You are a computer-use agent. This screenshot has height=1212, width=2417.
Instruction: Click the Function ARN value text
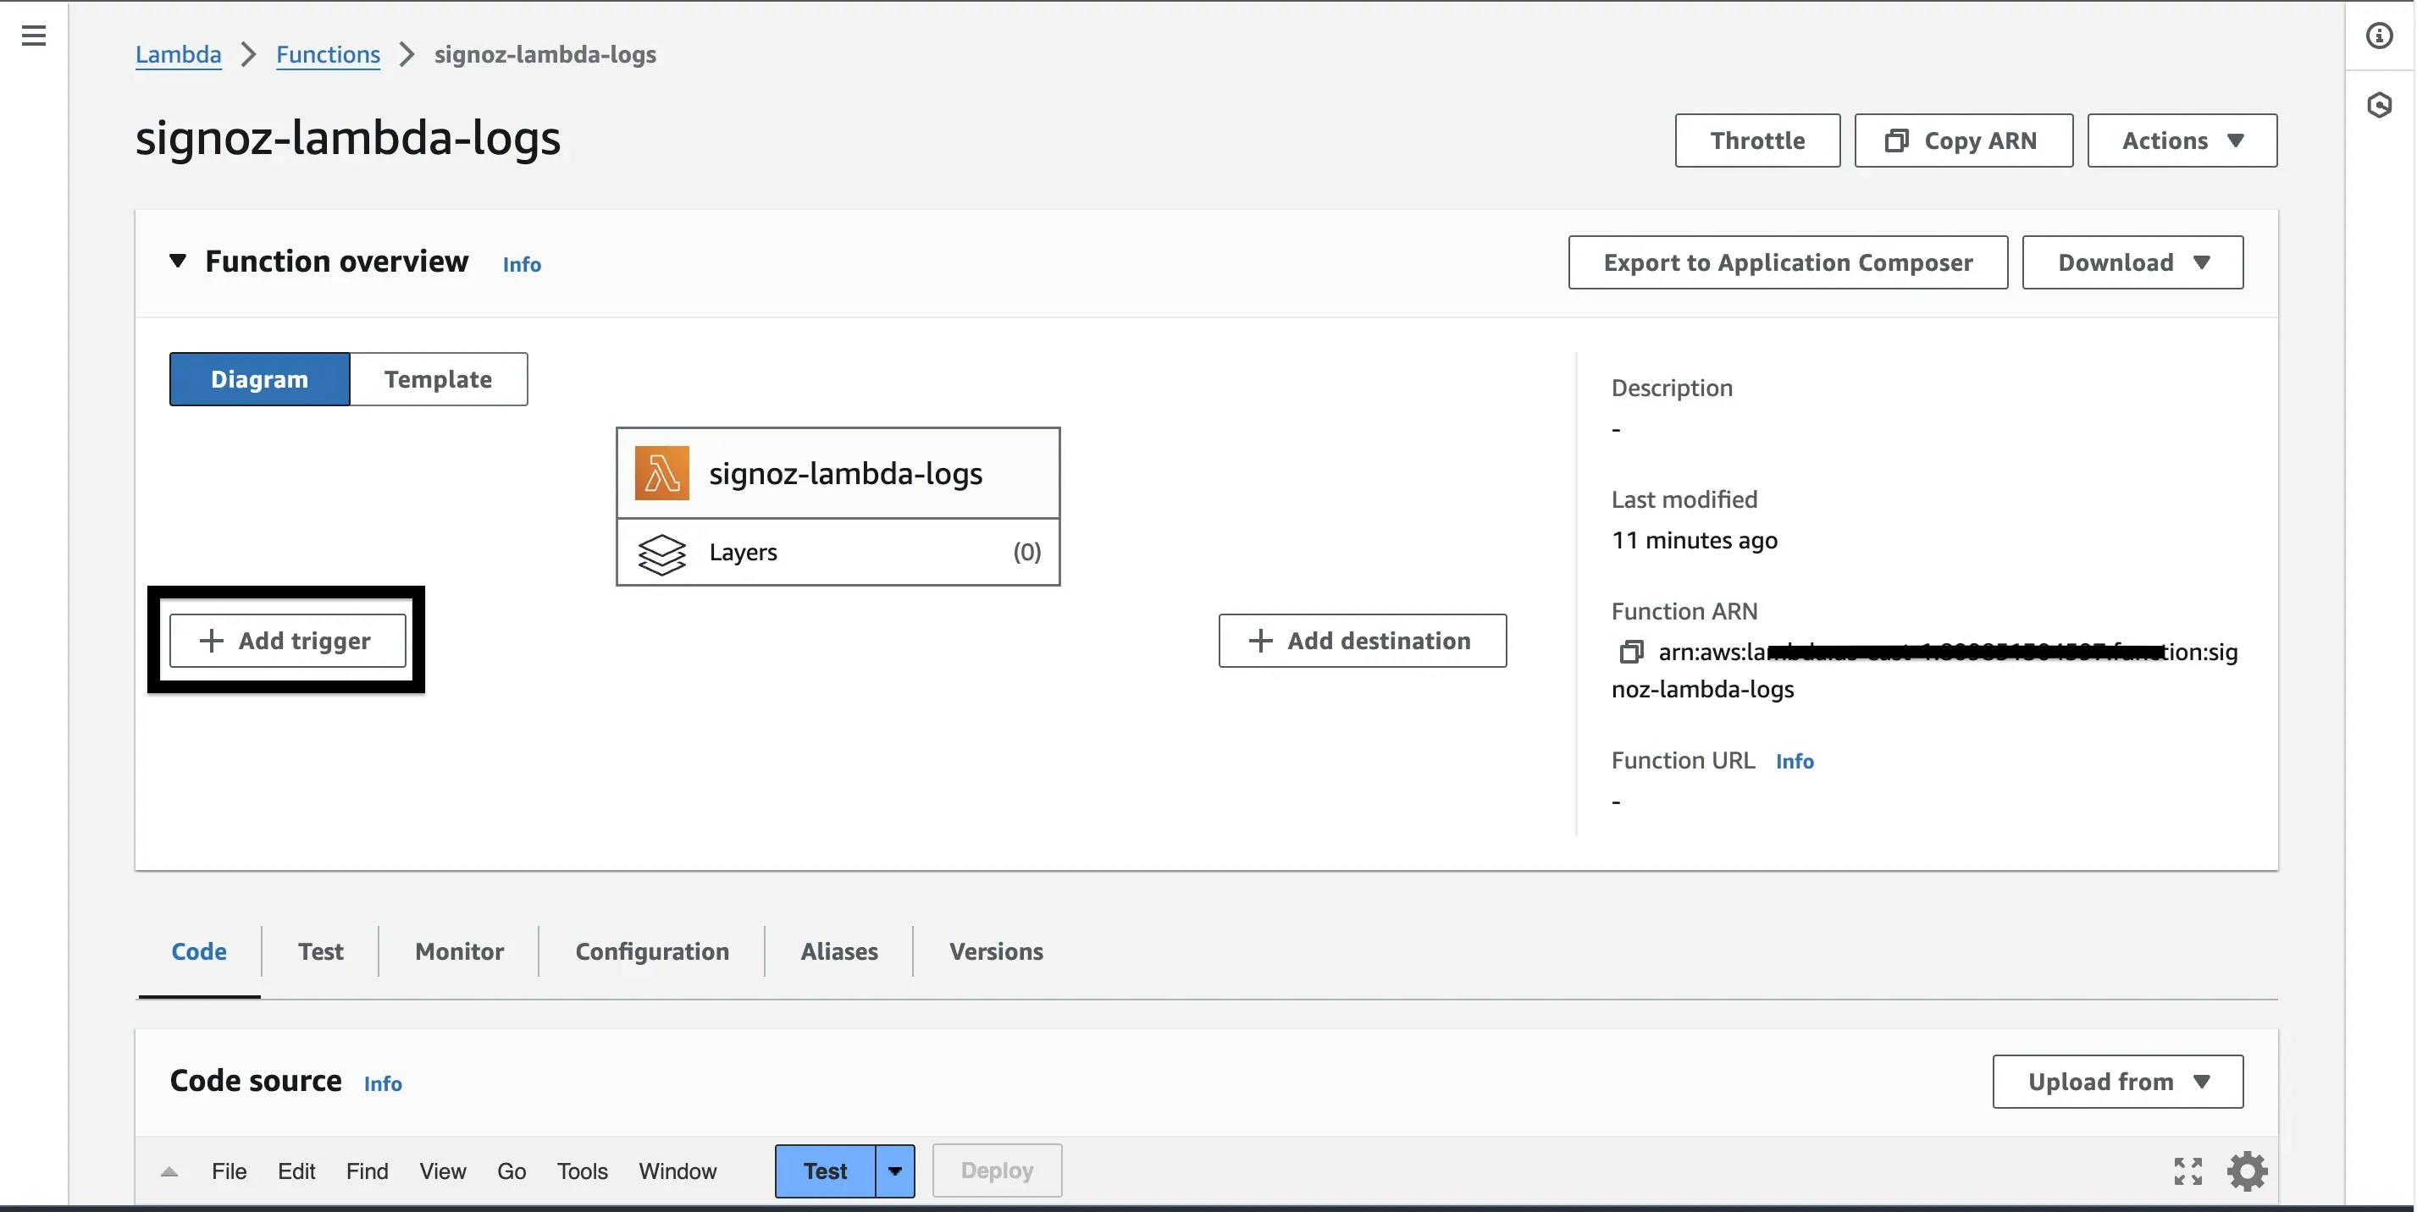point(1924,670)
